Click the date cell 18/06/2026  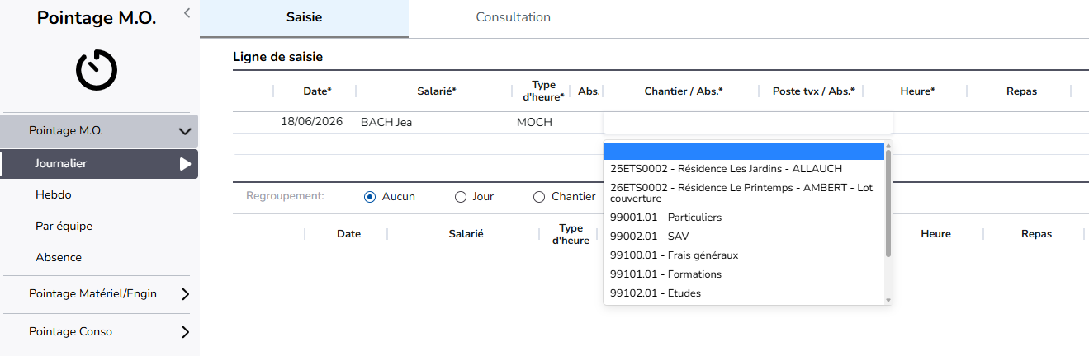pyautogui.click(x=311, y=123)
